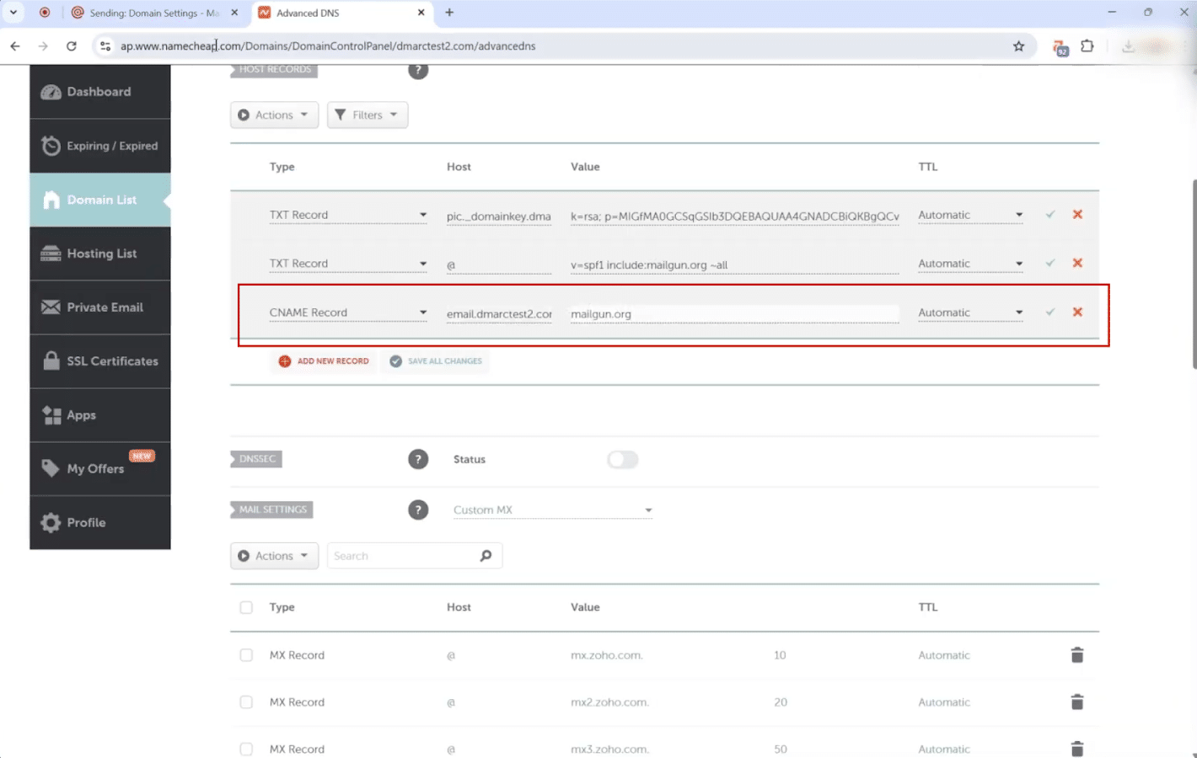Click the Mail Settings help question mark
The height and width of the screenshot is (758, 1197).
(x=418, y=510)
